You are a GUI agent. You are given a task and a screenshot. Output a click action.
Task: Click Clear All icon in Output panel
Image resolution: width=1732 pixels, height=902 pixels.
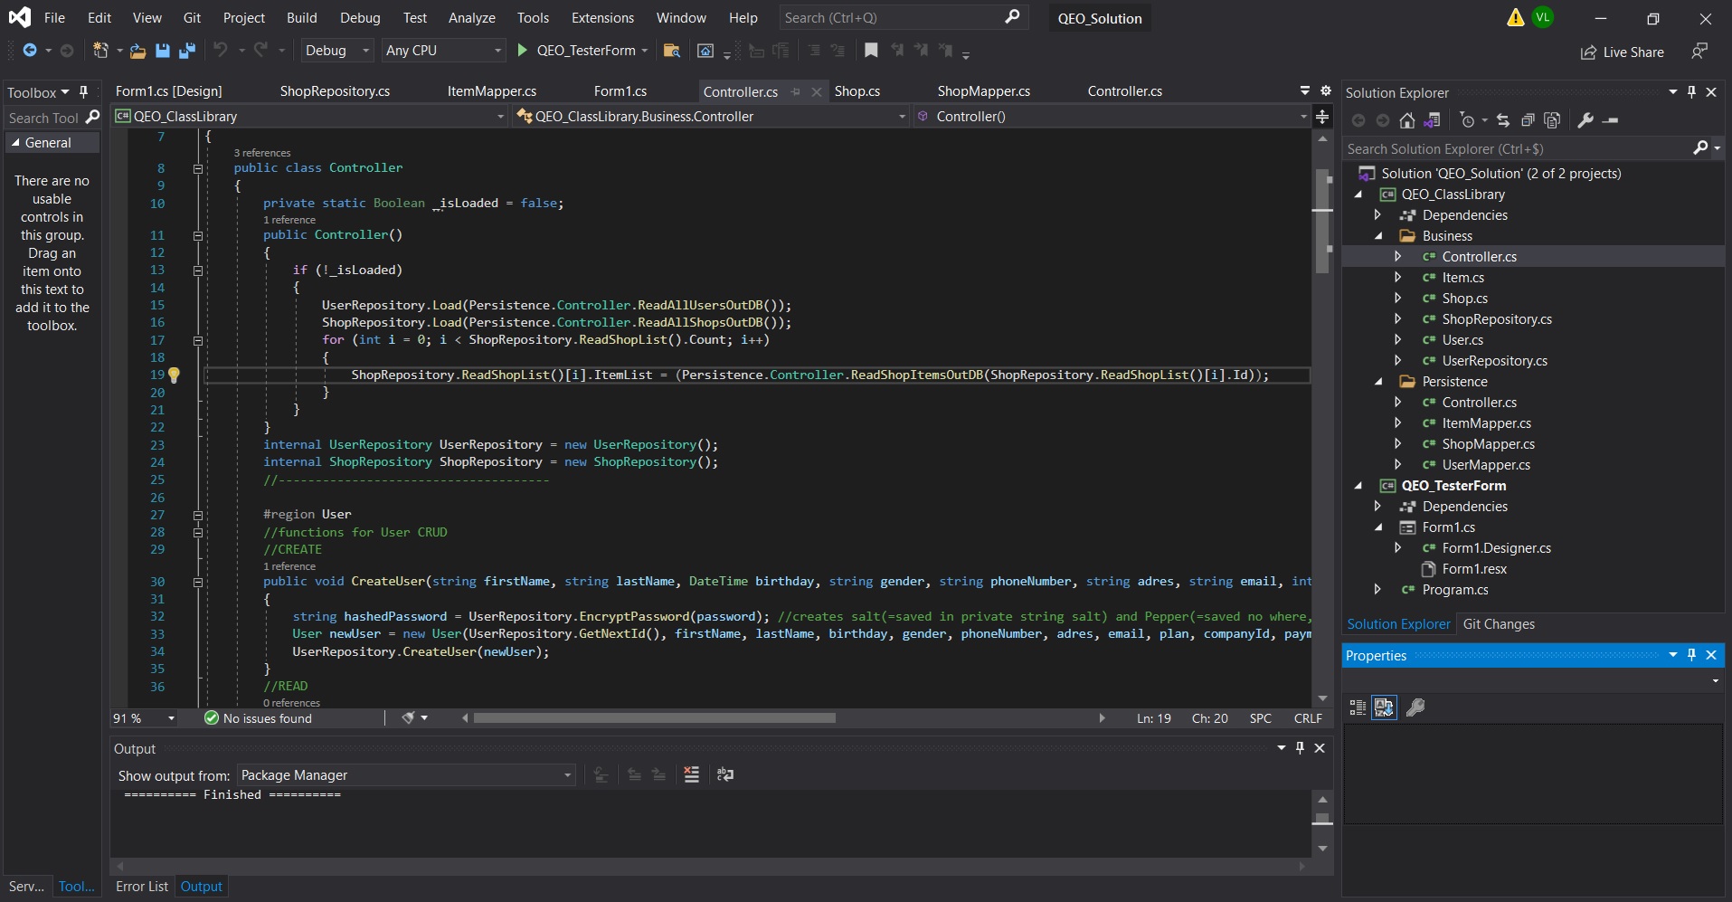point(692,774)
